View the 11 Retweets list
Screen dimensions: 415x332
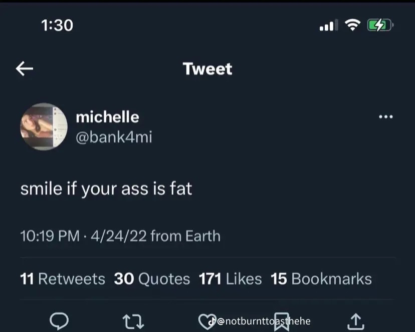point(63,278)
